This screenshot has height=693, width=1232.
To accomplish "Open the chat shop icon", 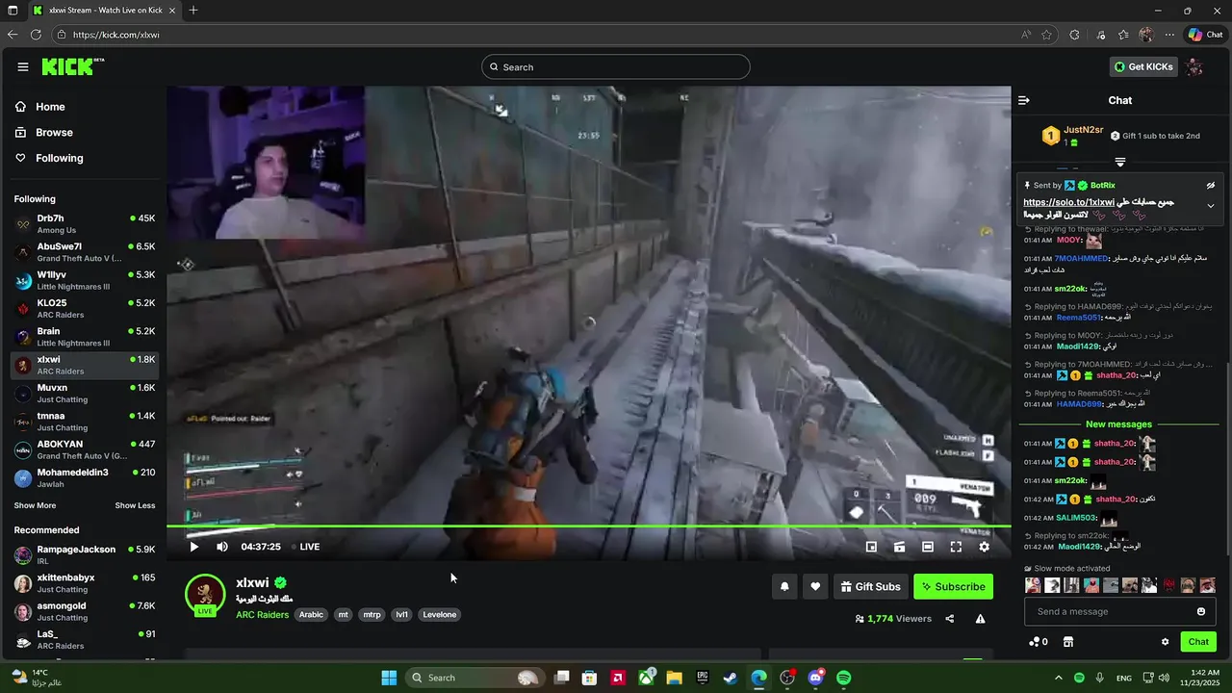I will click(1067, 642).
